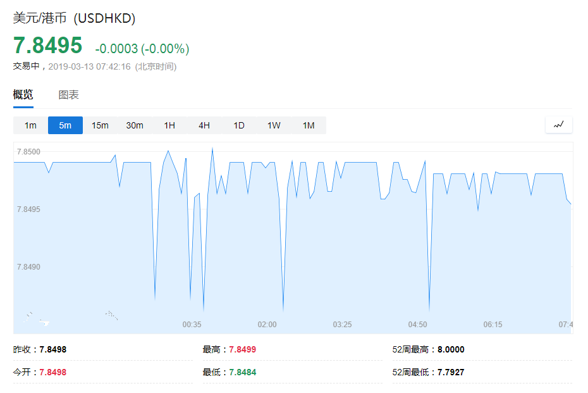The width and height of the screenshot is (588, 393).
Task: Click the change value -0.0003 (-0.00%)
Action: [x=142, y=49]
